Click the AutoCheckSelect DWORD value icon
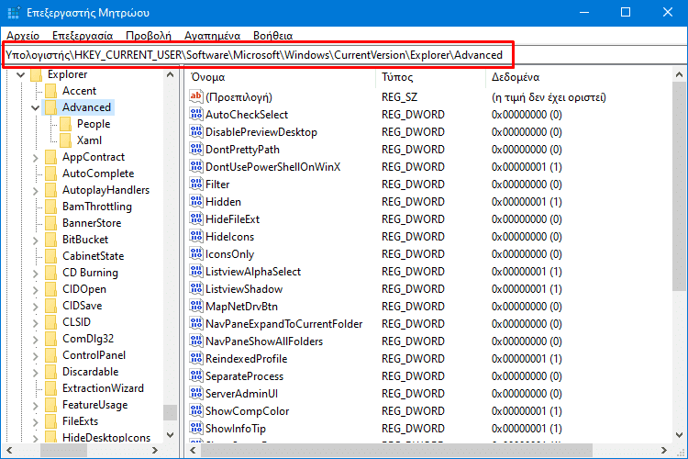 195,114
